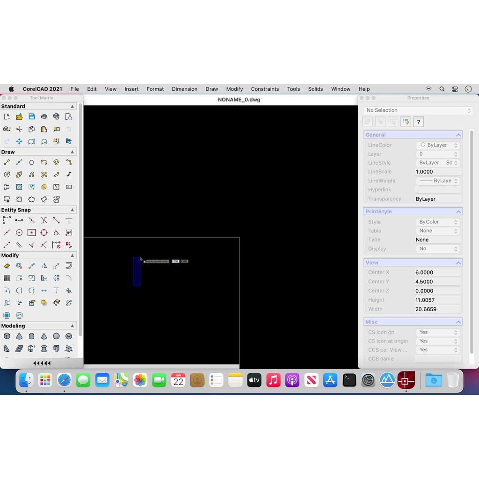Toggle the Quadrant entity snap
Image resolution: width=479 pixels, height=479 pixels.
pyautogui.click(x=44, y=232)
